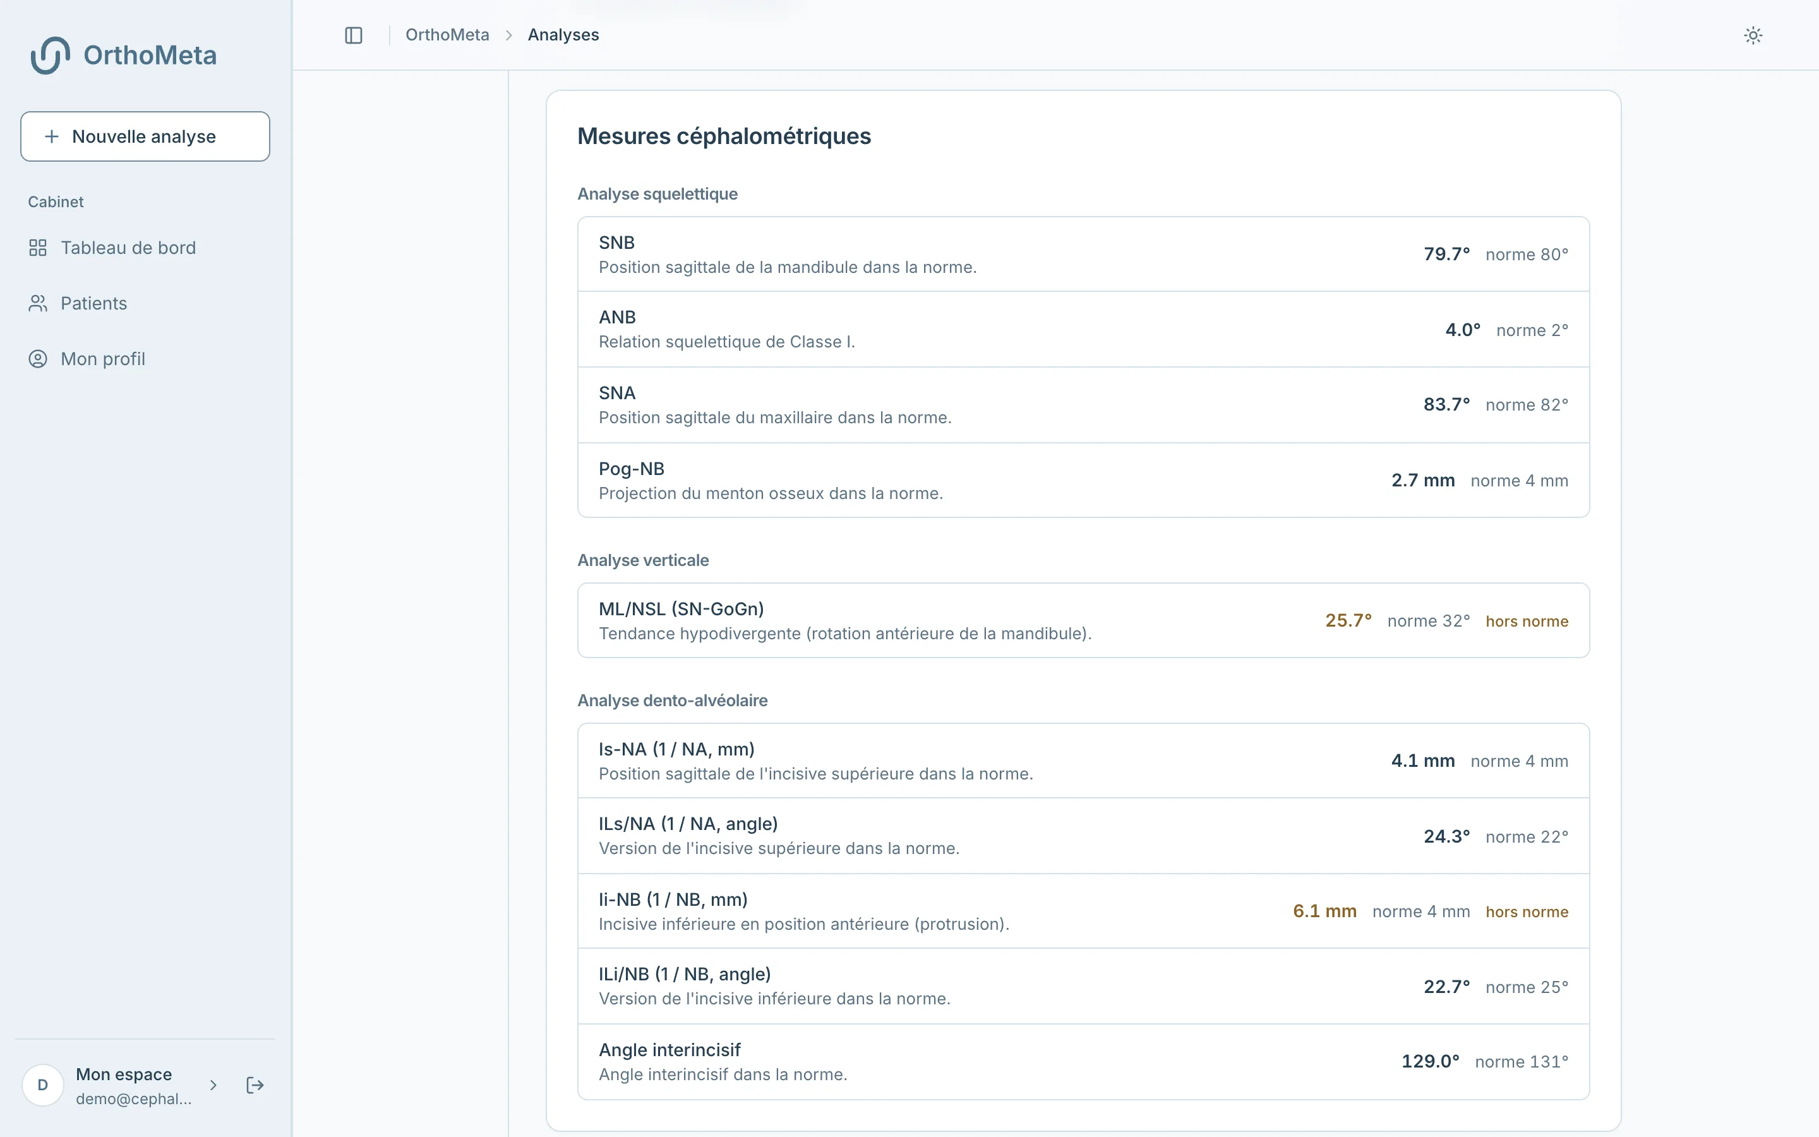The height and width of the screenshot is (1137, 1819).
Task: Click the demo@cephal... email text
Action: click(134, 1098)
